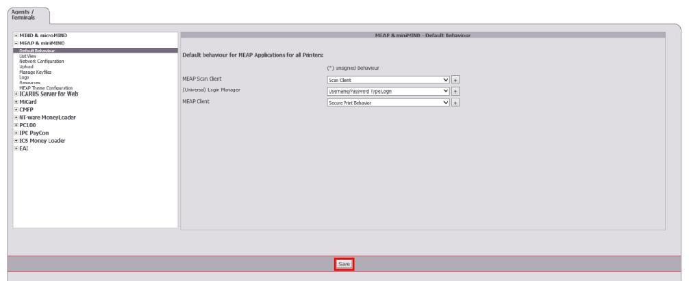Image resolution: width=689 pixels, height=281 pixels.
Task: Expand the MIND & microMIND tree node
Action: point(16,36)
